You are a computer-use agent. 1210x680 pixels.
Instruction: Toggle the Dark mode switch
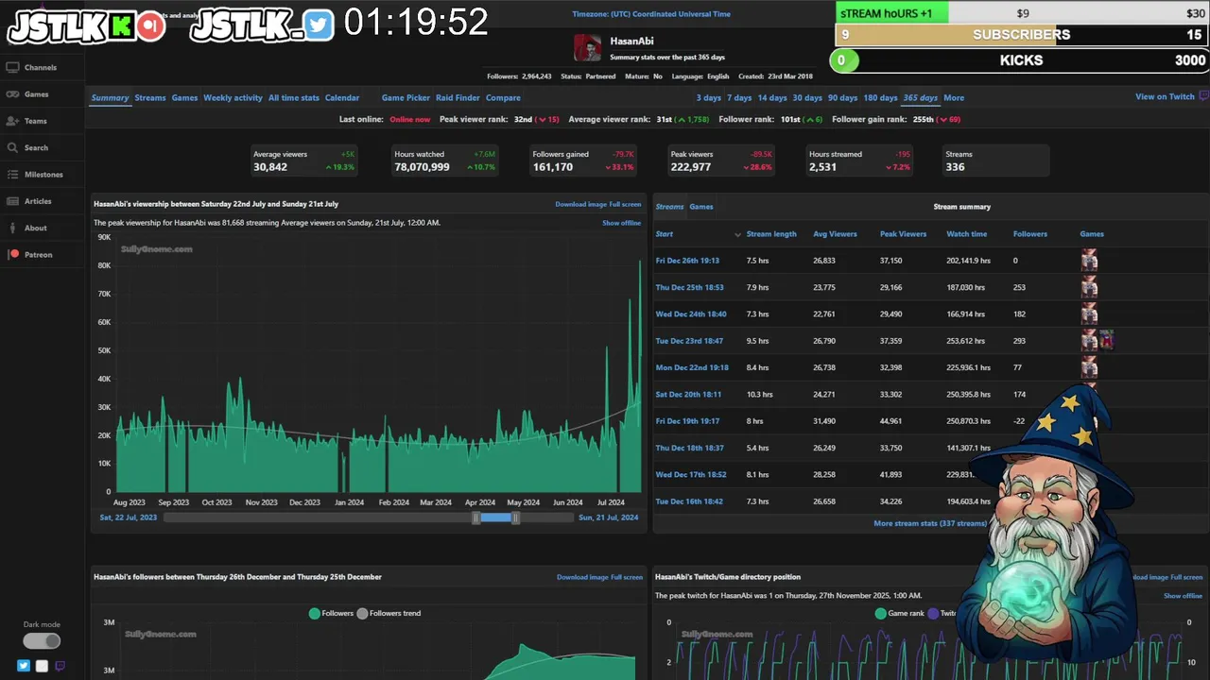point(42,641)
